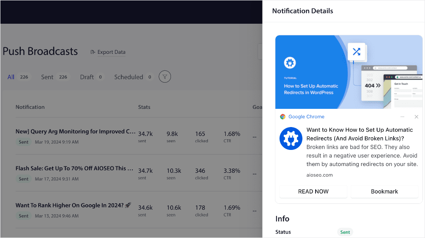Click Sent badge for Mar 17 broadcast
The width and height of the screenshot is (425, 238).
pos(24,179)
